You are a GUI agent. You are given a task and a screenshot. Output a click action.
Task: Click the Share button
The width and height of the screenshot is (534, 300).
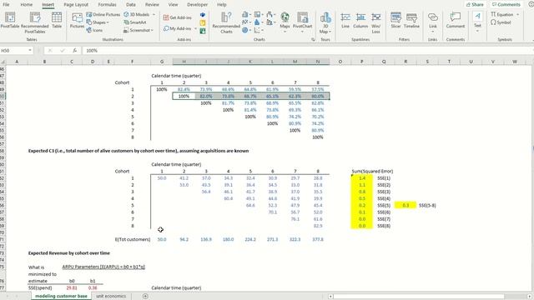click(475, 5)
